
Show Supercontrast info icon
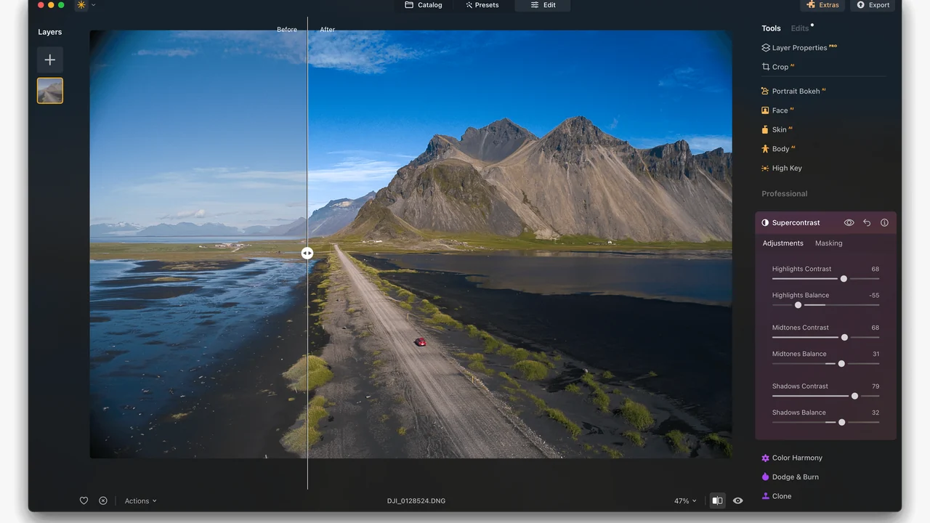884,223
